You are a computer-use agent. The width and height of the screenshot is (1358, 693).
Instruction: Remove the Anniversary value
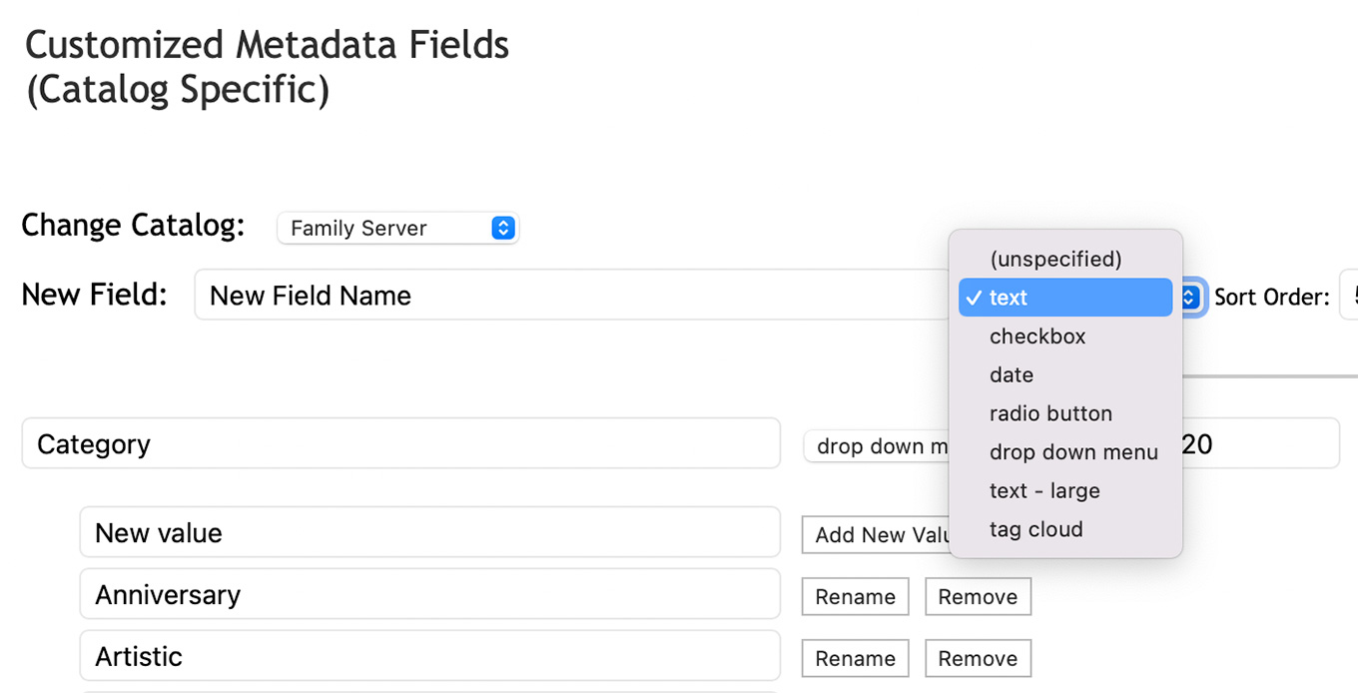[x=978, y=597]
